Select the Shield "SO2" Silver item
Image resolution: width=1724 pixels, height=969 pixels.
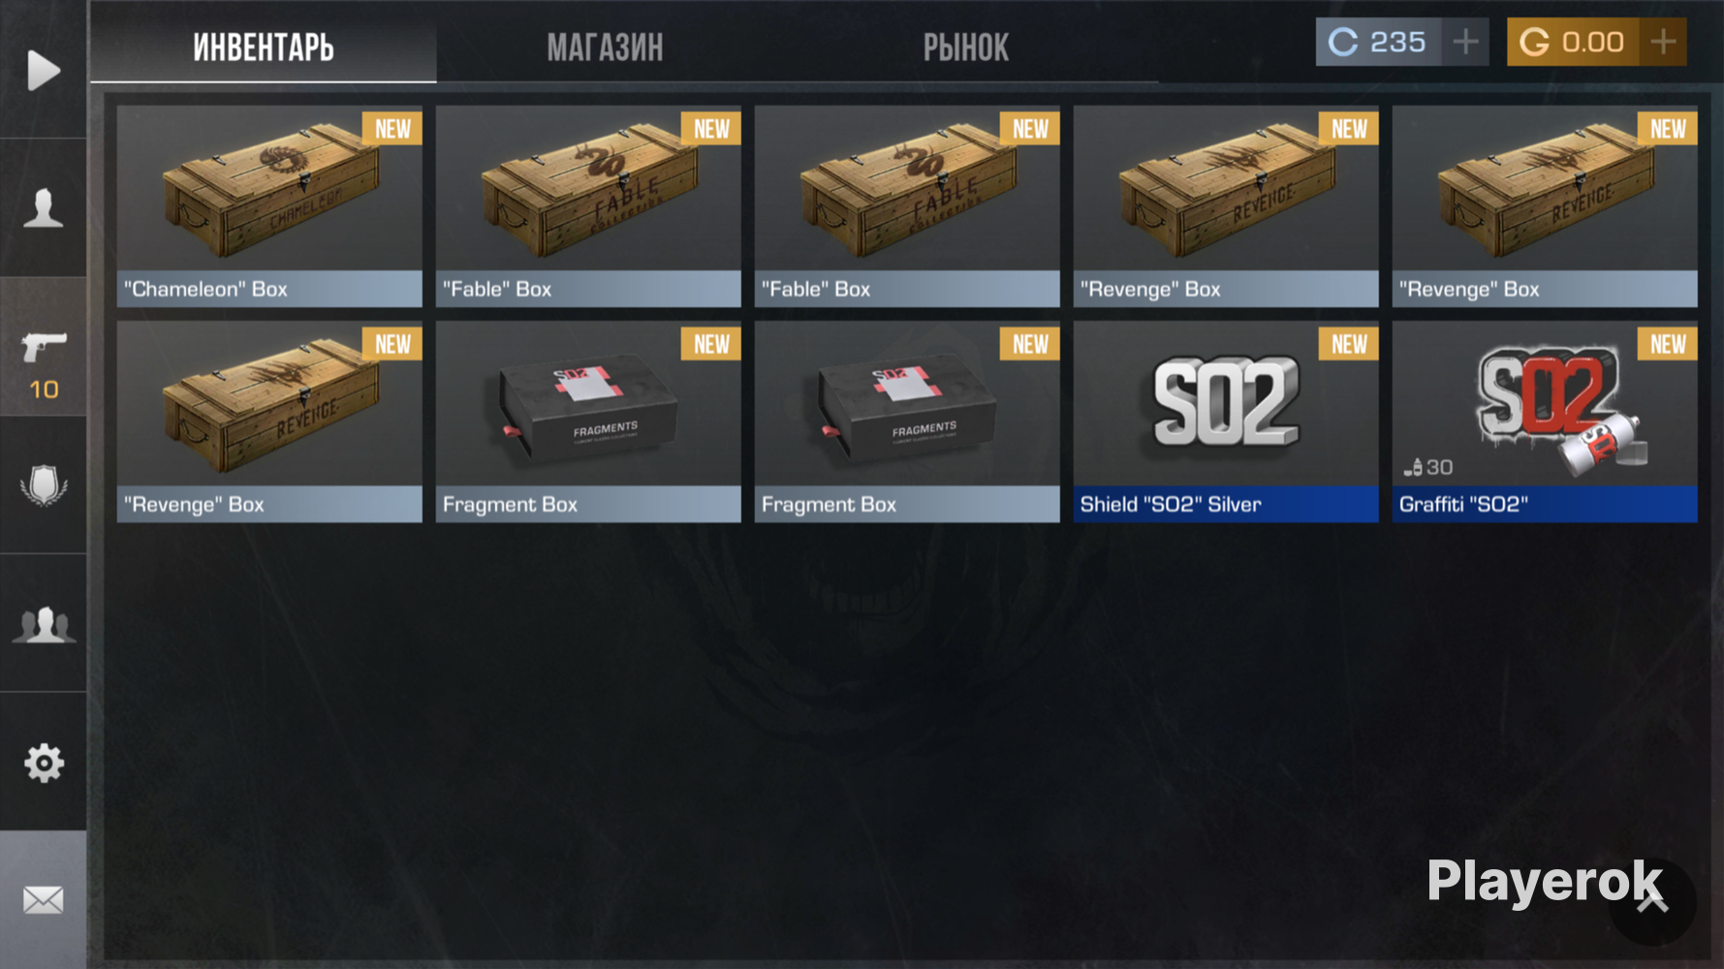tap(1226, 422)
